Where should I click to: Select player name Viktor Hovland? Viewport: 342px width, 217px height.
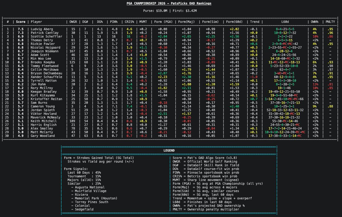[45, 114]
